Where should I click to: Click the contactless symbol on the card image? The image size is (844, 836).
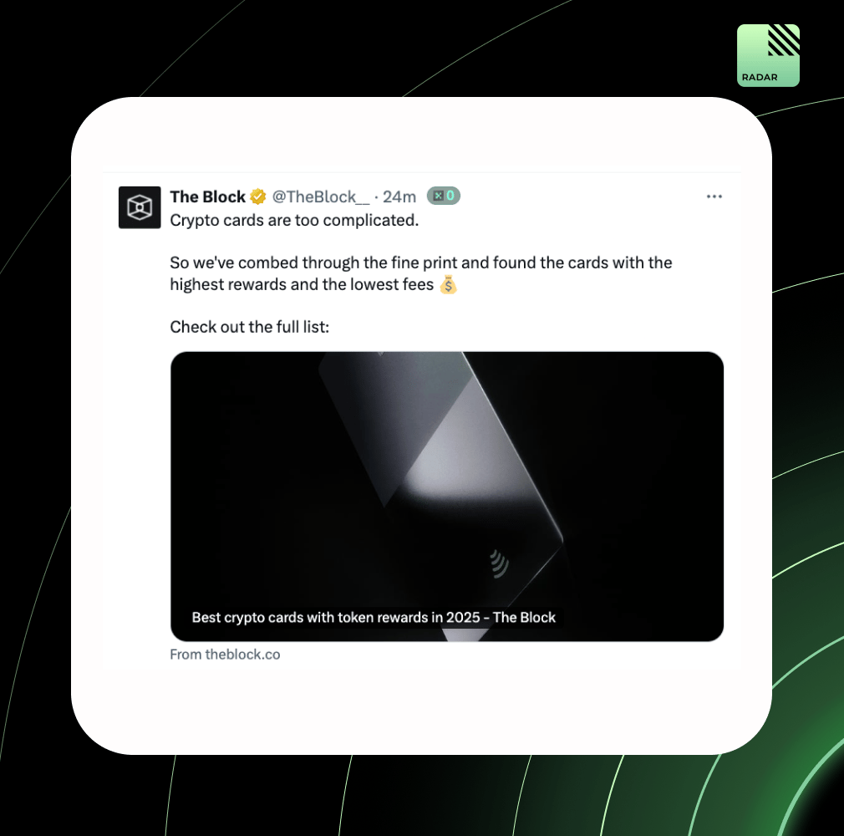point(500,563)
